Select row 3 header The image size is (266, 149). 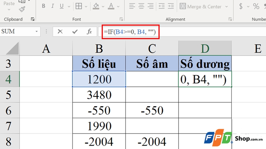tap(10, 64)
